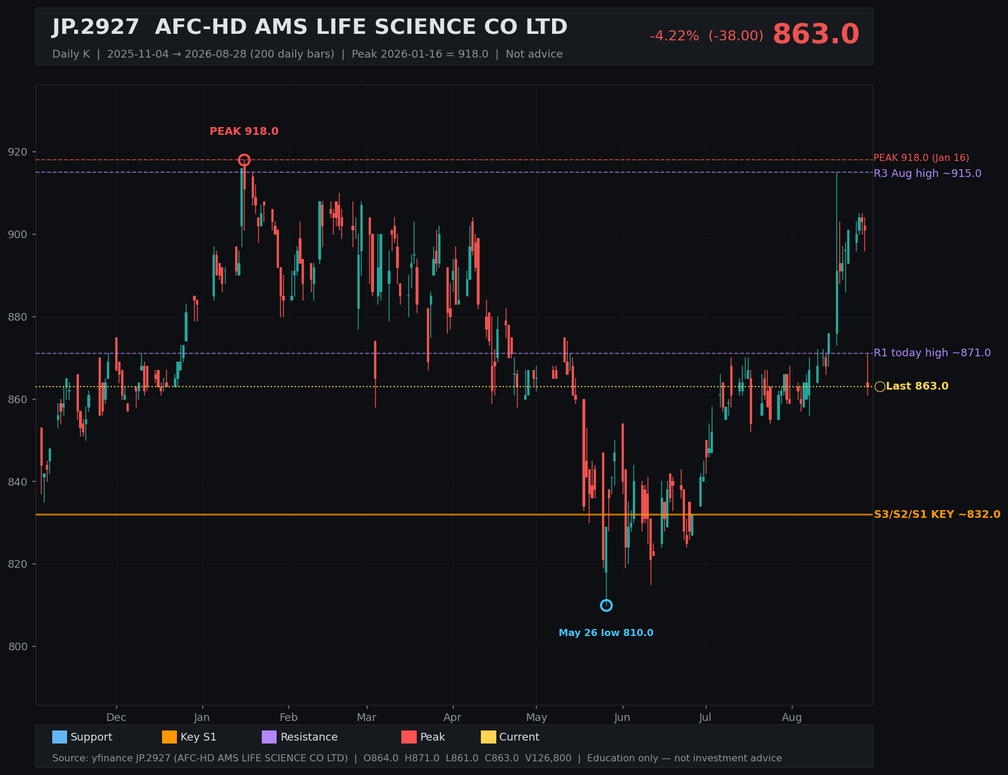Click the "May 26 low 810.0" annotation
The height and width of the screenshot is (775, 1008).
pos(606,633)
